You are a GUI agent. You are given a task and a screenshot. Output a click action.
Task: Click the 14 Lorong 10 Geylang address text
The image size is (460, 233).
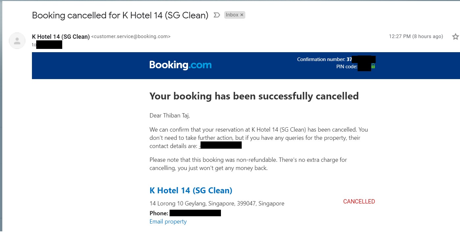pyautogui.click(x=217, y=203)
